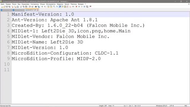The width and height of the screenshot is (190, 107).
Task: Toggle the Function List toolbar icon
Action: tap(68, 7)
